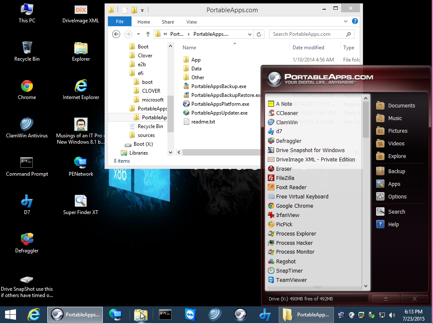Viewport: 433px width, 324px height.
Task: Open A Note in PortableApps menu
Action: point(280,104)
